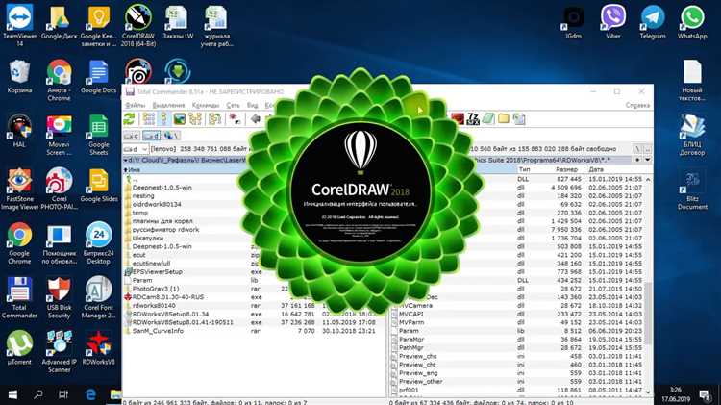The height and width of the screenshot is (405, 721).
Task: Sort right panel by Тип column
Action: [x=524, y=170]
